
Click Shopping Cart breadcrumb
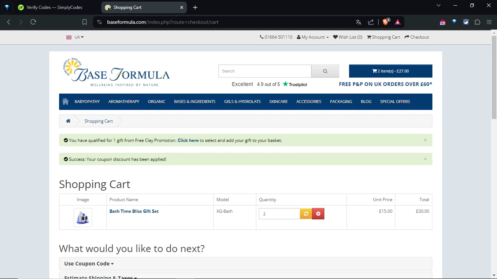(x=99, y=121)
